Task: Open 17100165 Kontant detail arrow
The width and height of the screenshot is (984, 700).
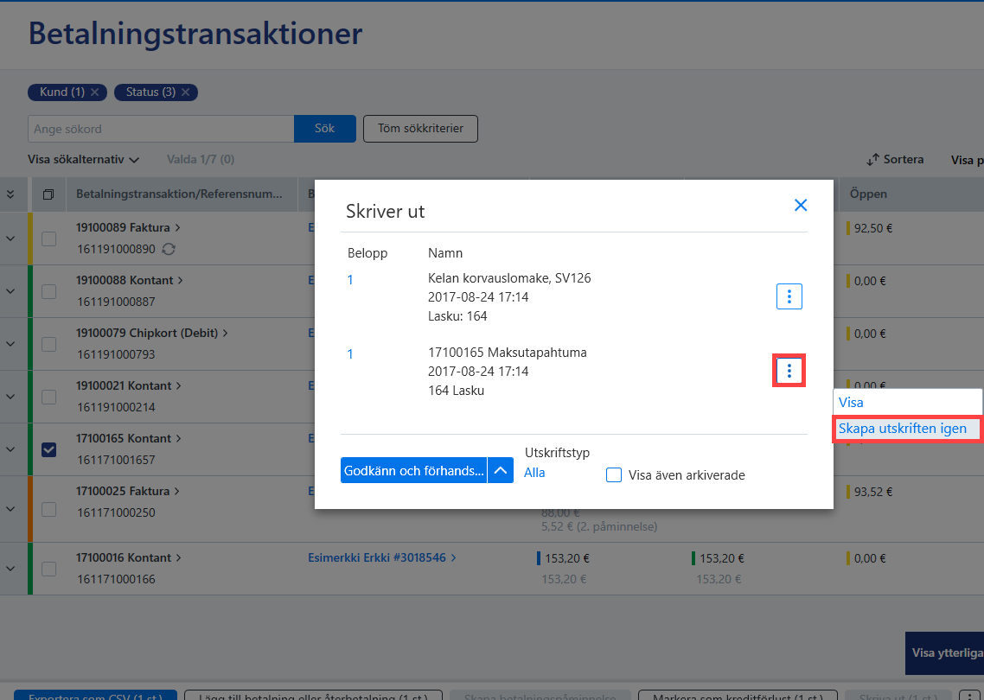Action: 178,438
